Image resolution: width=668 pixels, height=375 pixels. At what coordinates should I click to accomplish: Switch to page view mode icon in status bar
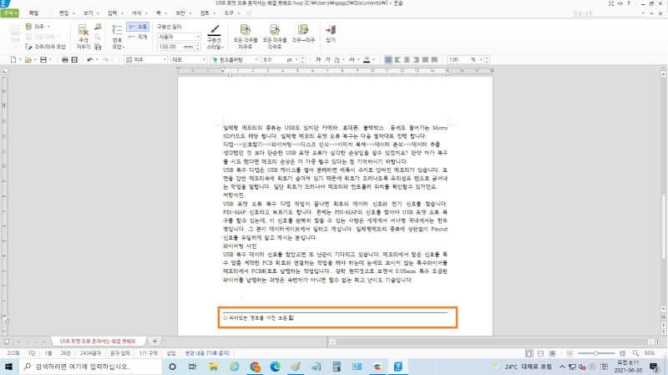[529, 353]
